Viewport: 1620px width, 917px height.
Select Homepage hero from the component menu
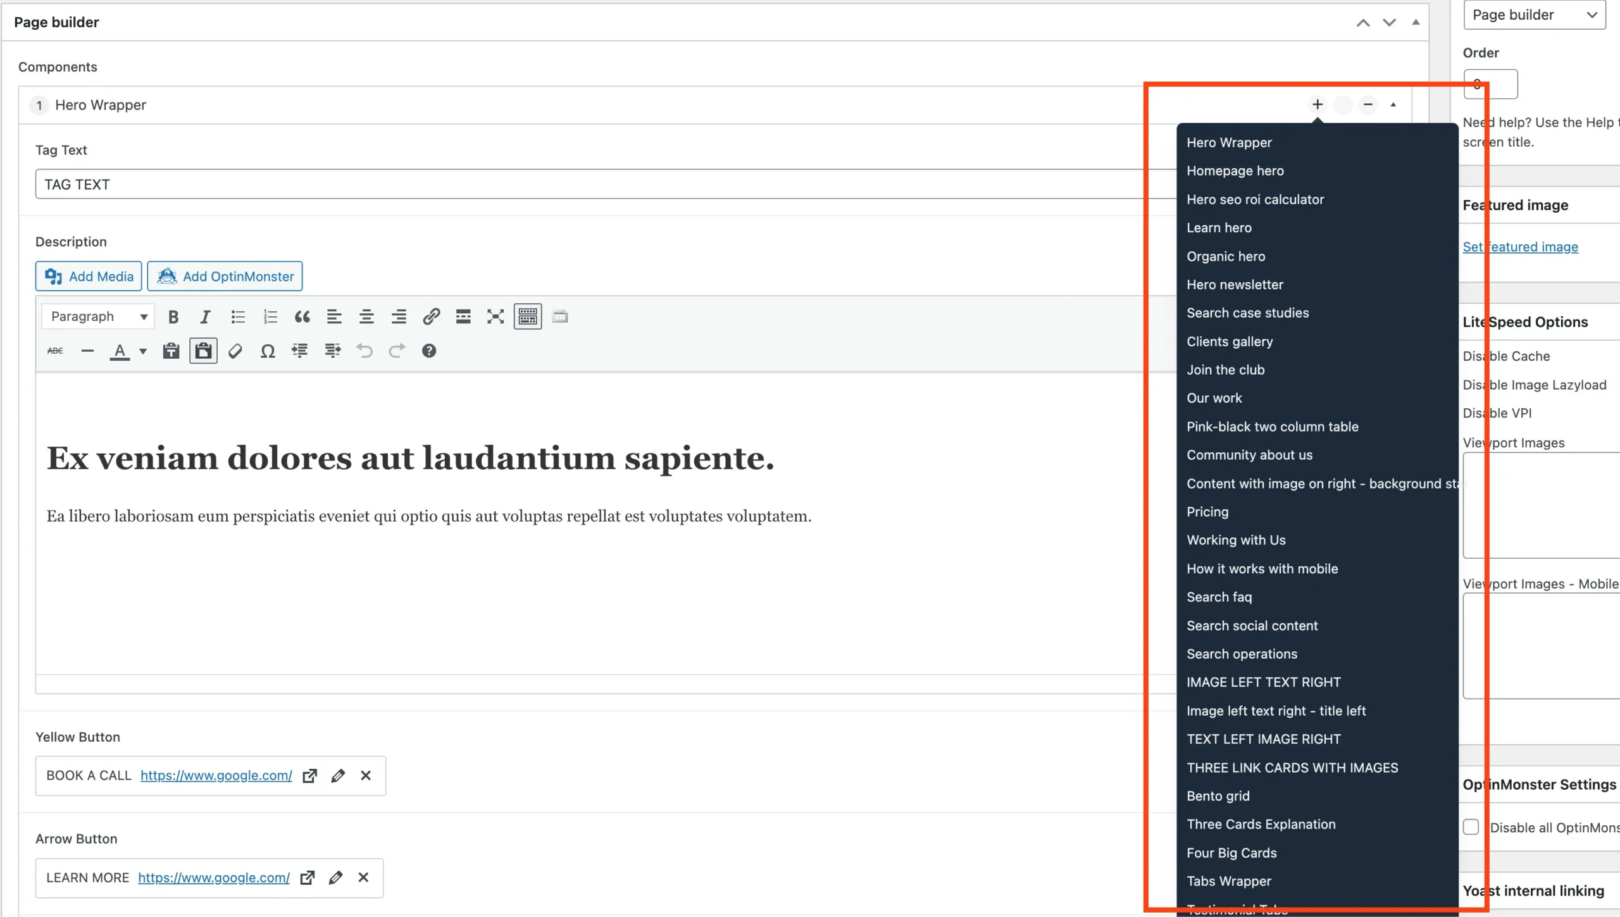coord(1235,170)
